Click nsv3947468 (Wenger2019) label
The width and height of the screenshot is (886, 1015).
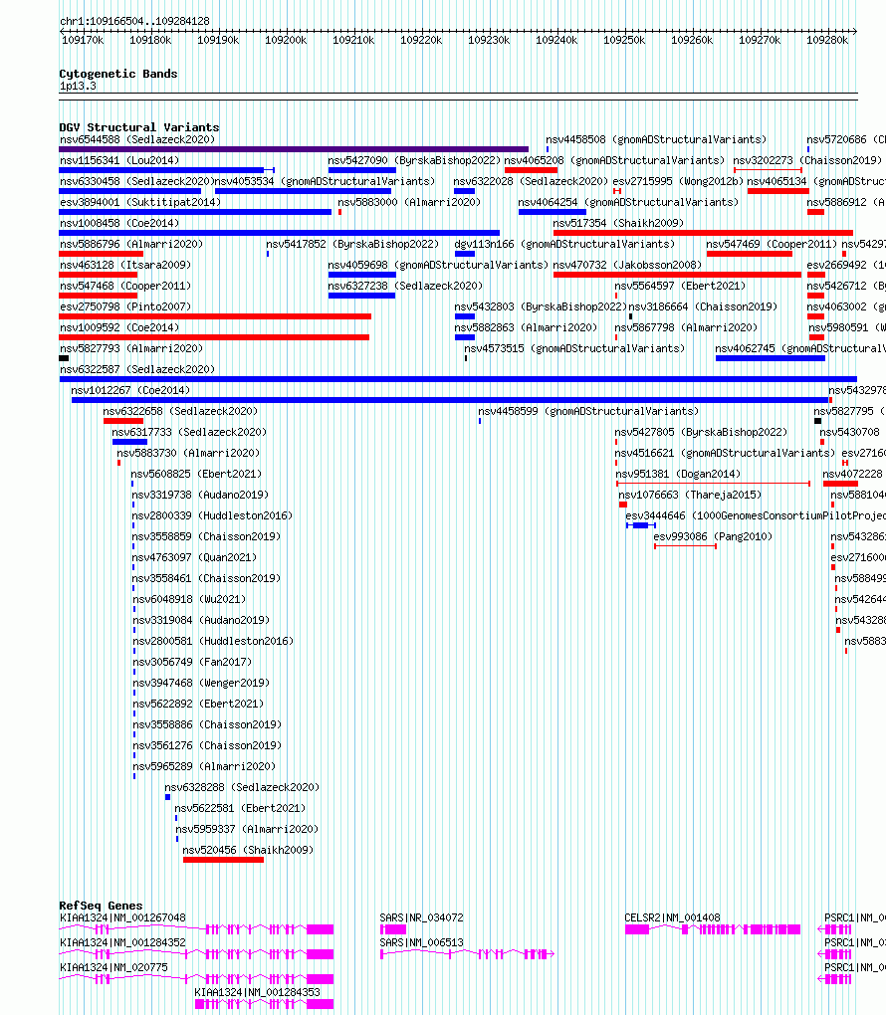(201, 683)
